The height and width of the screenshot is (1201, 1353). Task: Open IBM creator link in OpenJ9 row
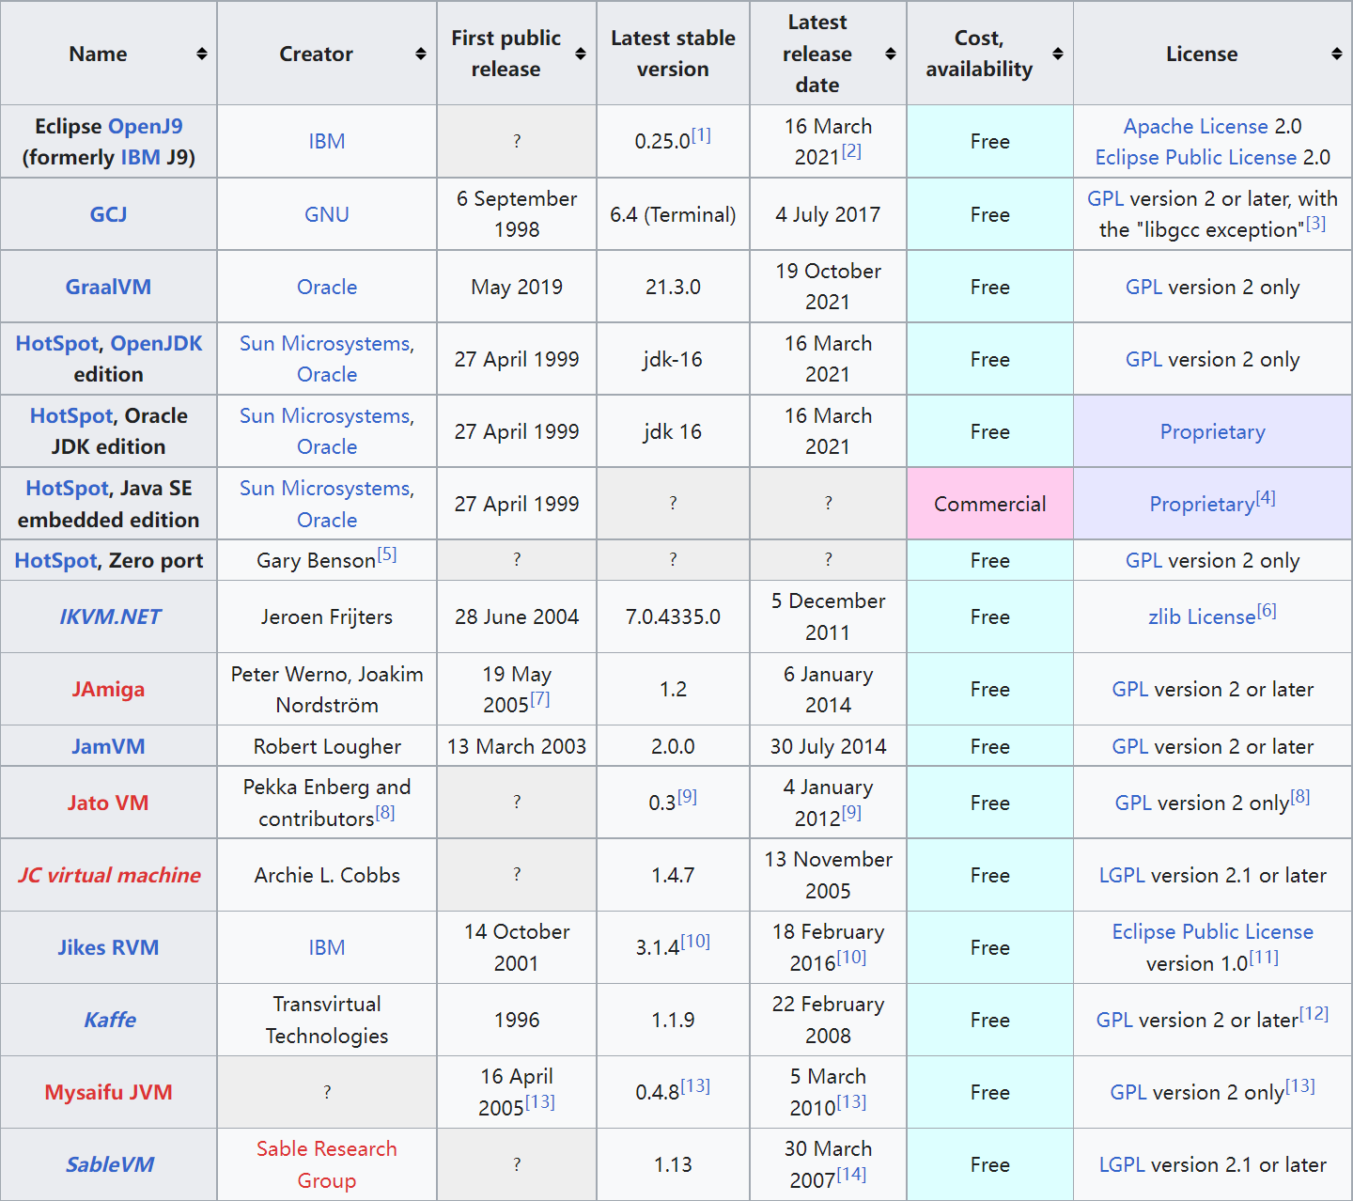[327, 141]
